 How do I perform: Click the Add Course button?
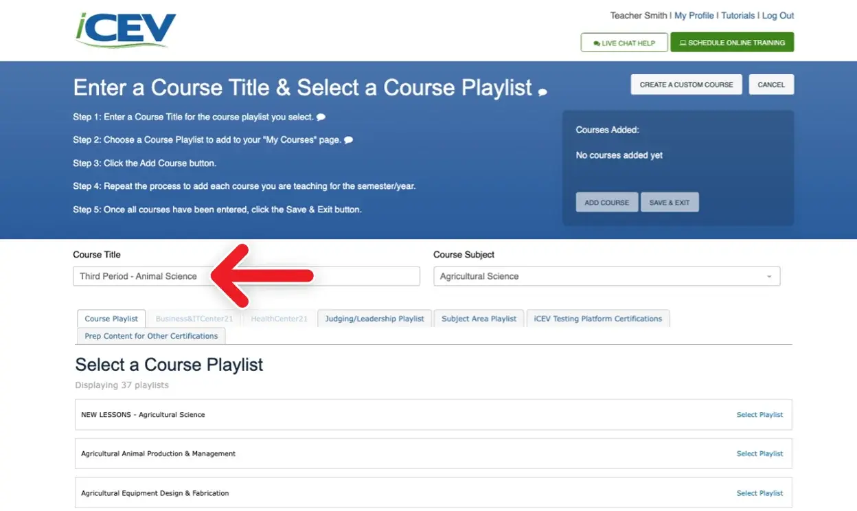click(606, 203)
